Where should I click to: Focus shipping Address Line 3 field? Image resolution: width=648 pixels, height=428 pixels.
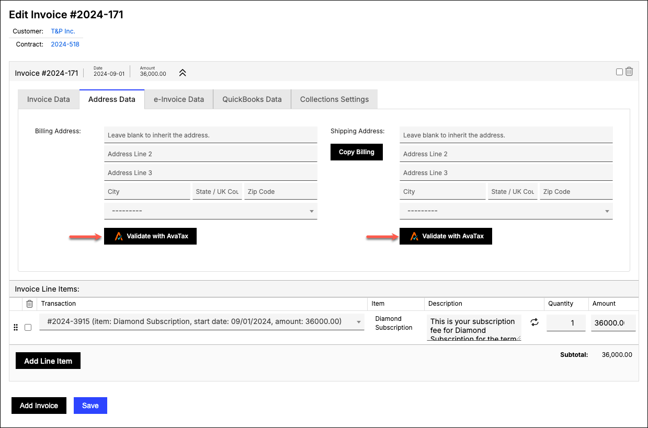pyautogui.click(x=506, y=172)
